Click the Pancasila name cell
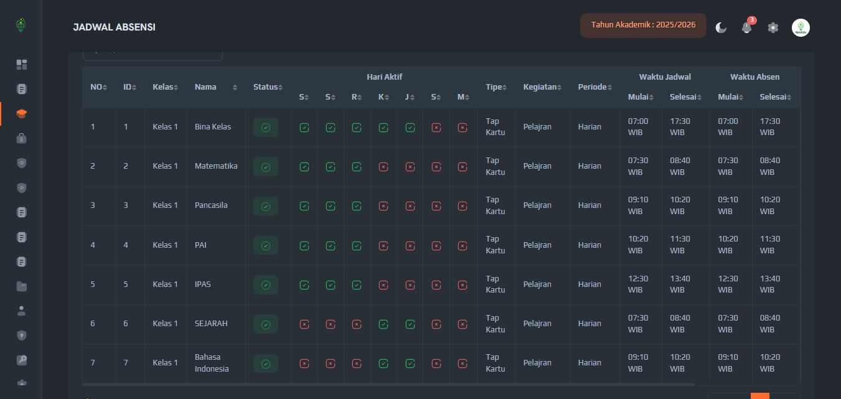Viewport: 841px width, 399px height. pyautogui.click(x=216, y=205)
